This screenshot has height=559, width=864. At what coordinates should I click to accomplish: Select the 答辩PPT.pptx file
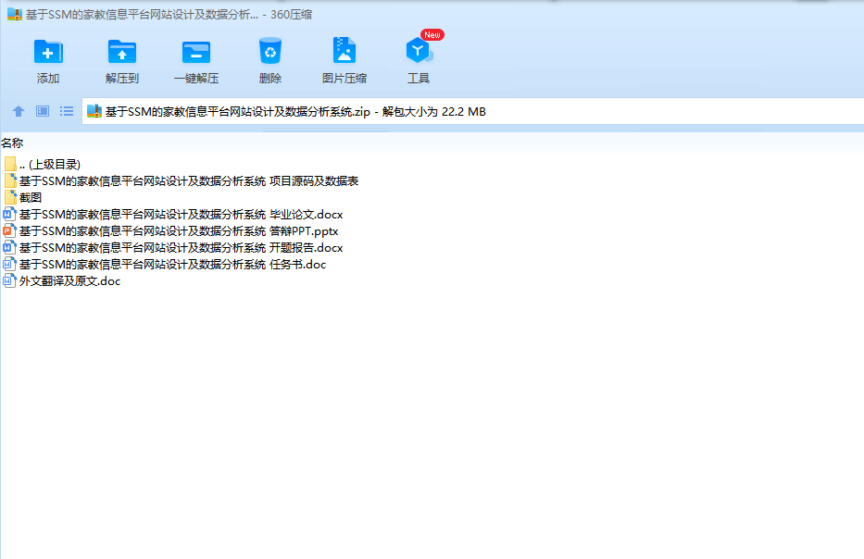click(170, 230)
